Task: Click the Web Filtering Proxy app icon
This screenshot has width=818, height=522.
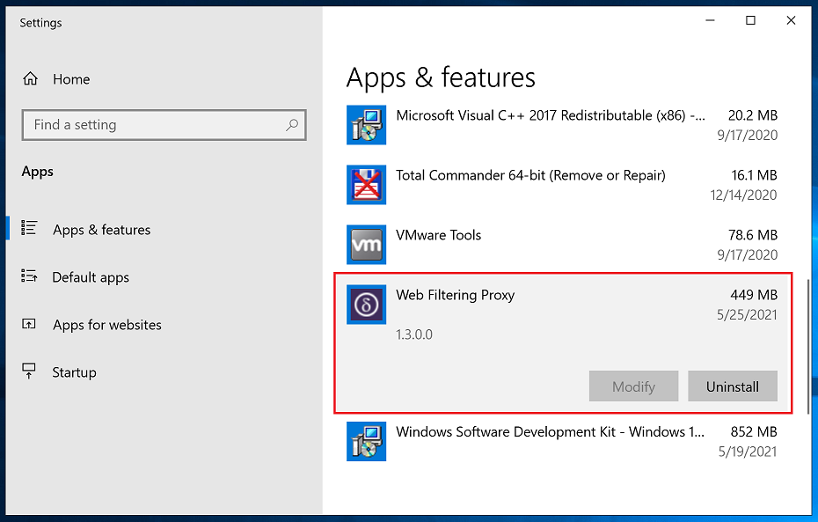Action: 366,305
